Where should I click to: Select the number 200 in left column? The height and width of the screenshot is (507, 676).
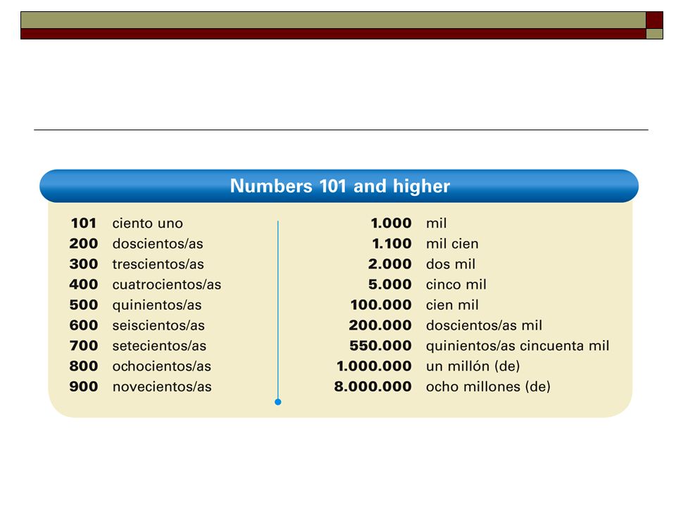(84, 244)
